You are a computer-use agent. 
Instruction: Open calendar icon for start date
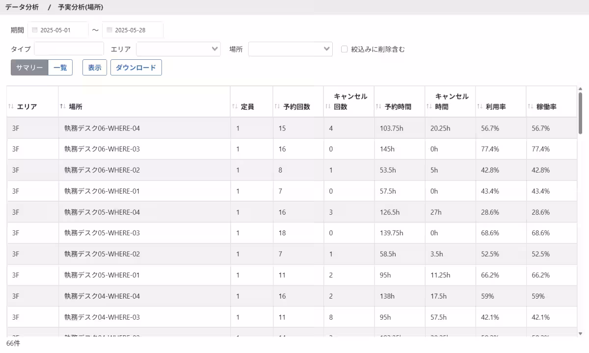coord(34,30)
